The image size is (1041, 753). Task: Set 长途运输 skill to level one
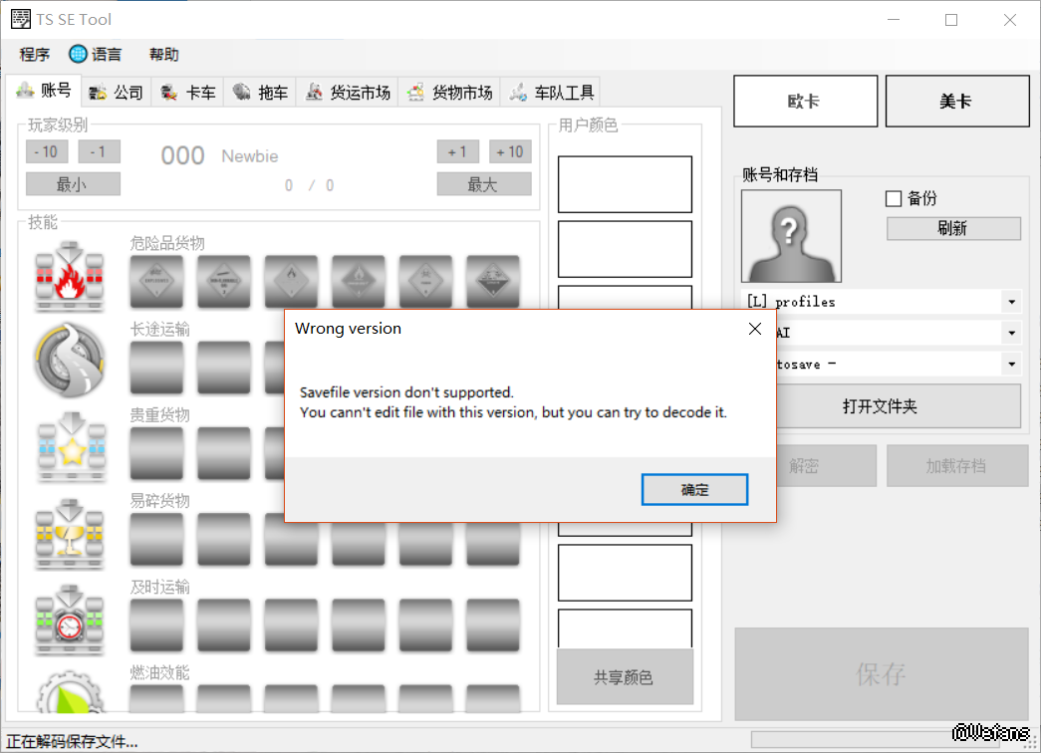coord(156,368)
